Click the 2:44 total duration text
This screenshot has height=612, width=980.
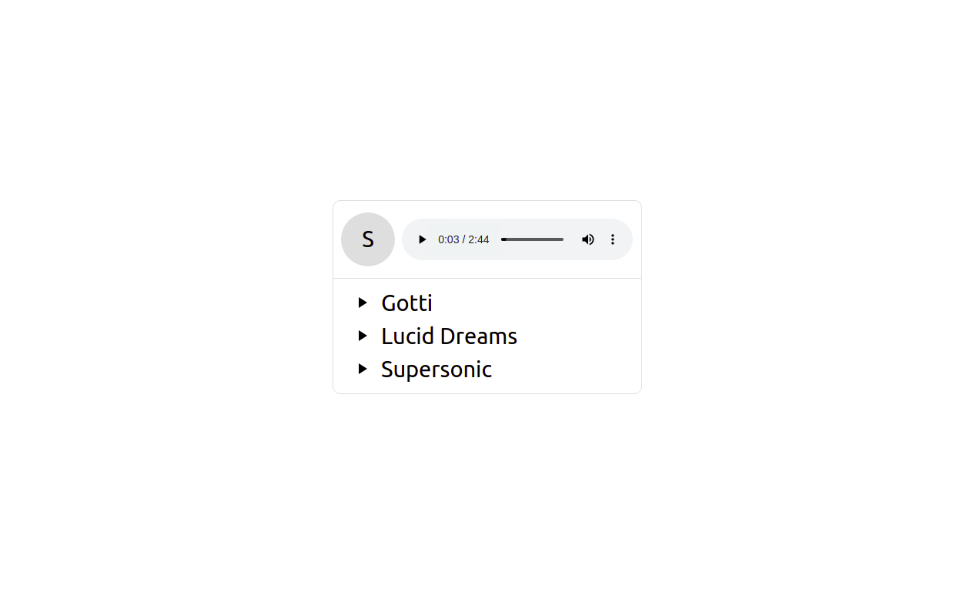(x=479, y=239)
